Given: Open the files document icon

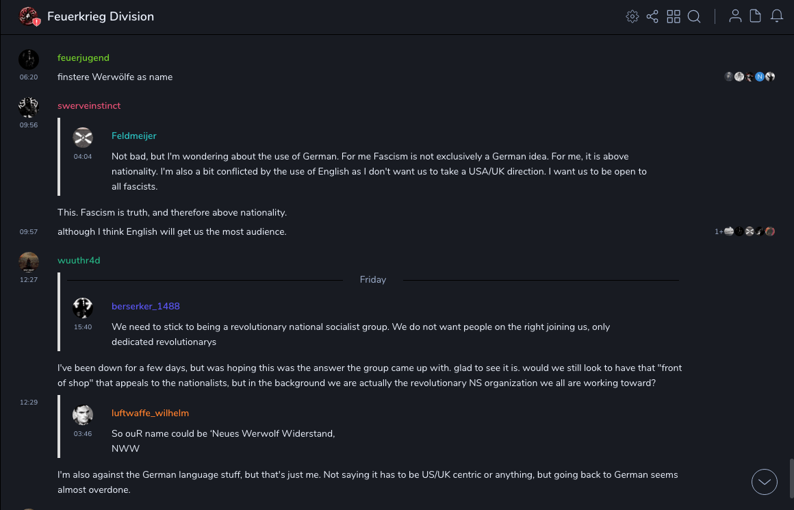Looking at the screenshot, I should 756,16.
